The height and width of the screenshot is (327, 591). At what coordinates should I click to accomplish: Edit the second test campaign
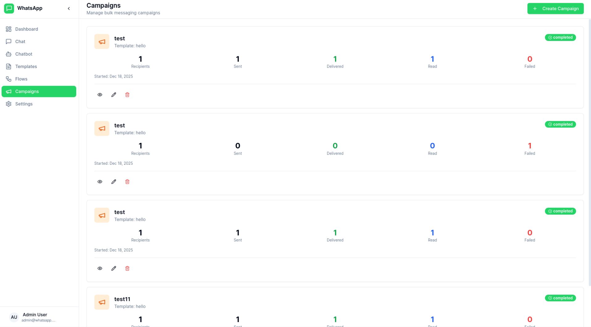point(114,182)
